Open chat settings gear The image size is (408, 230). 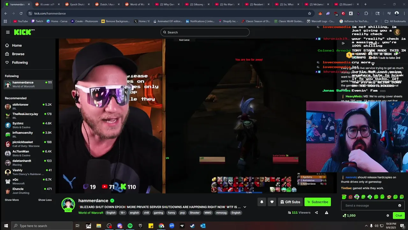(388, 216)
